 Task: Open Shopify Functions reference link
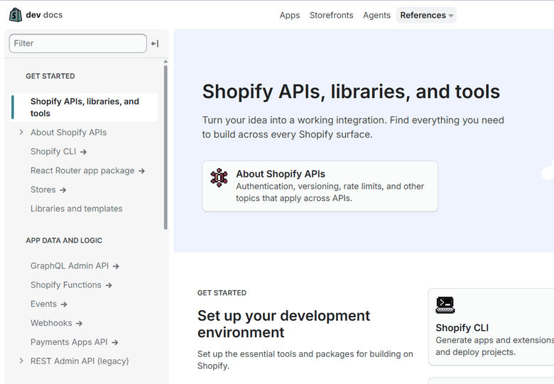(x=66, y=285)
